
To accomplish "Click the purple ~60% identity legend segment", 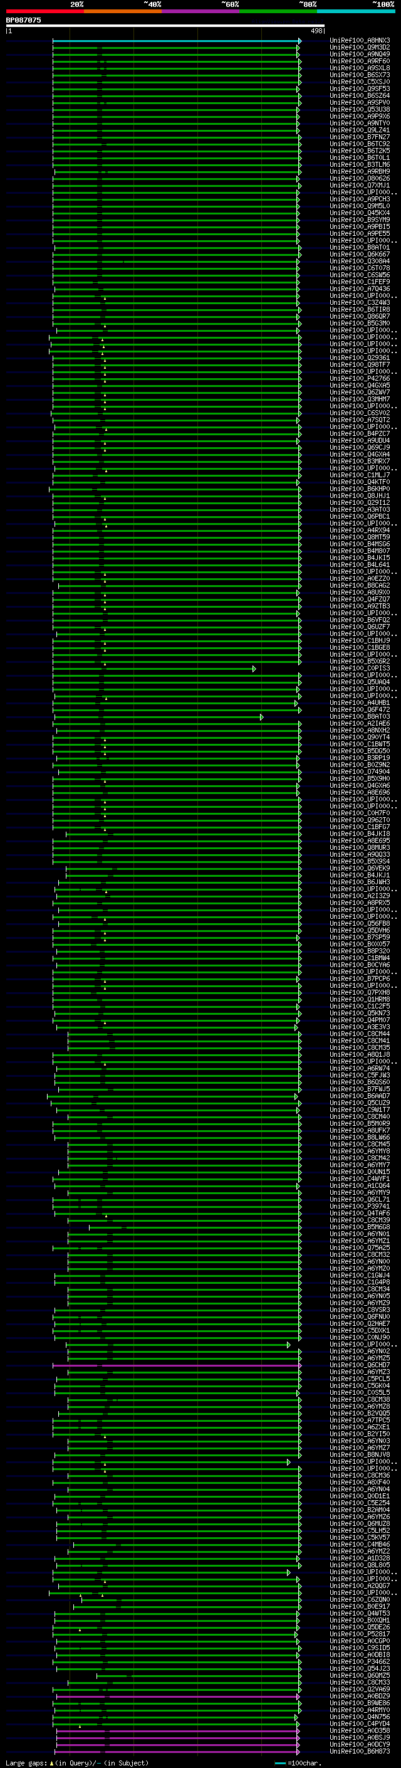I will point(201,11).
